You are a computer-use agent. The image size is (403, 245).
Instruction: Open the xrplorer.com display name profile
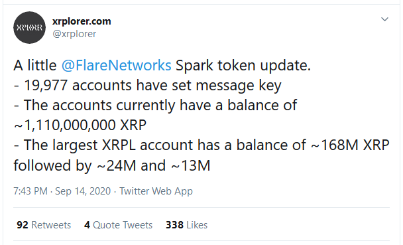[82, 21]
